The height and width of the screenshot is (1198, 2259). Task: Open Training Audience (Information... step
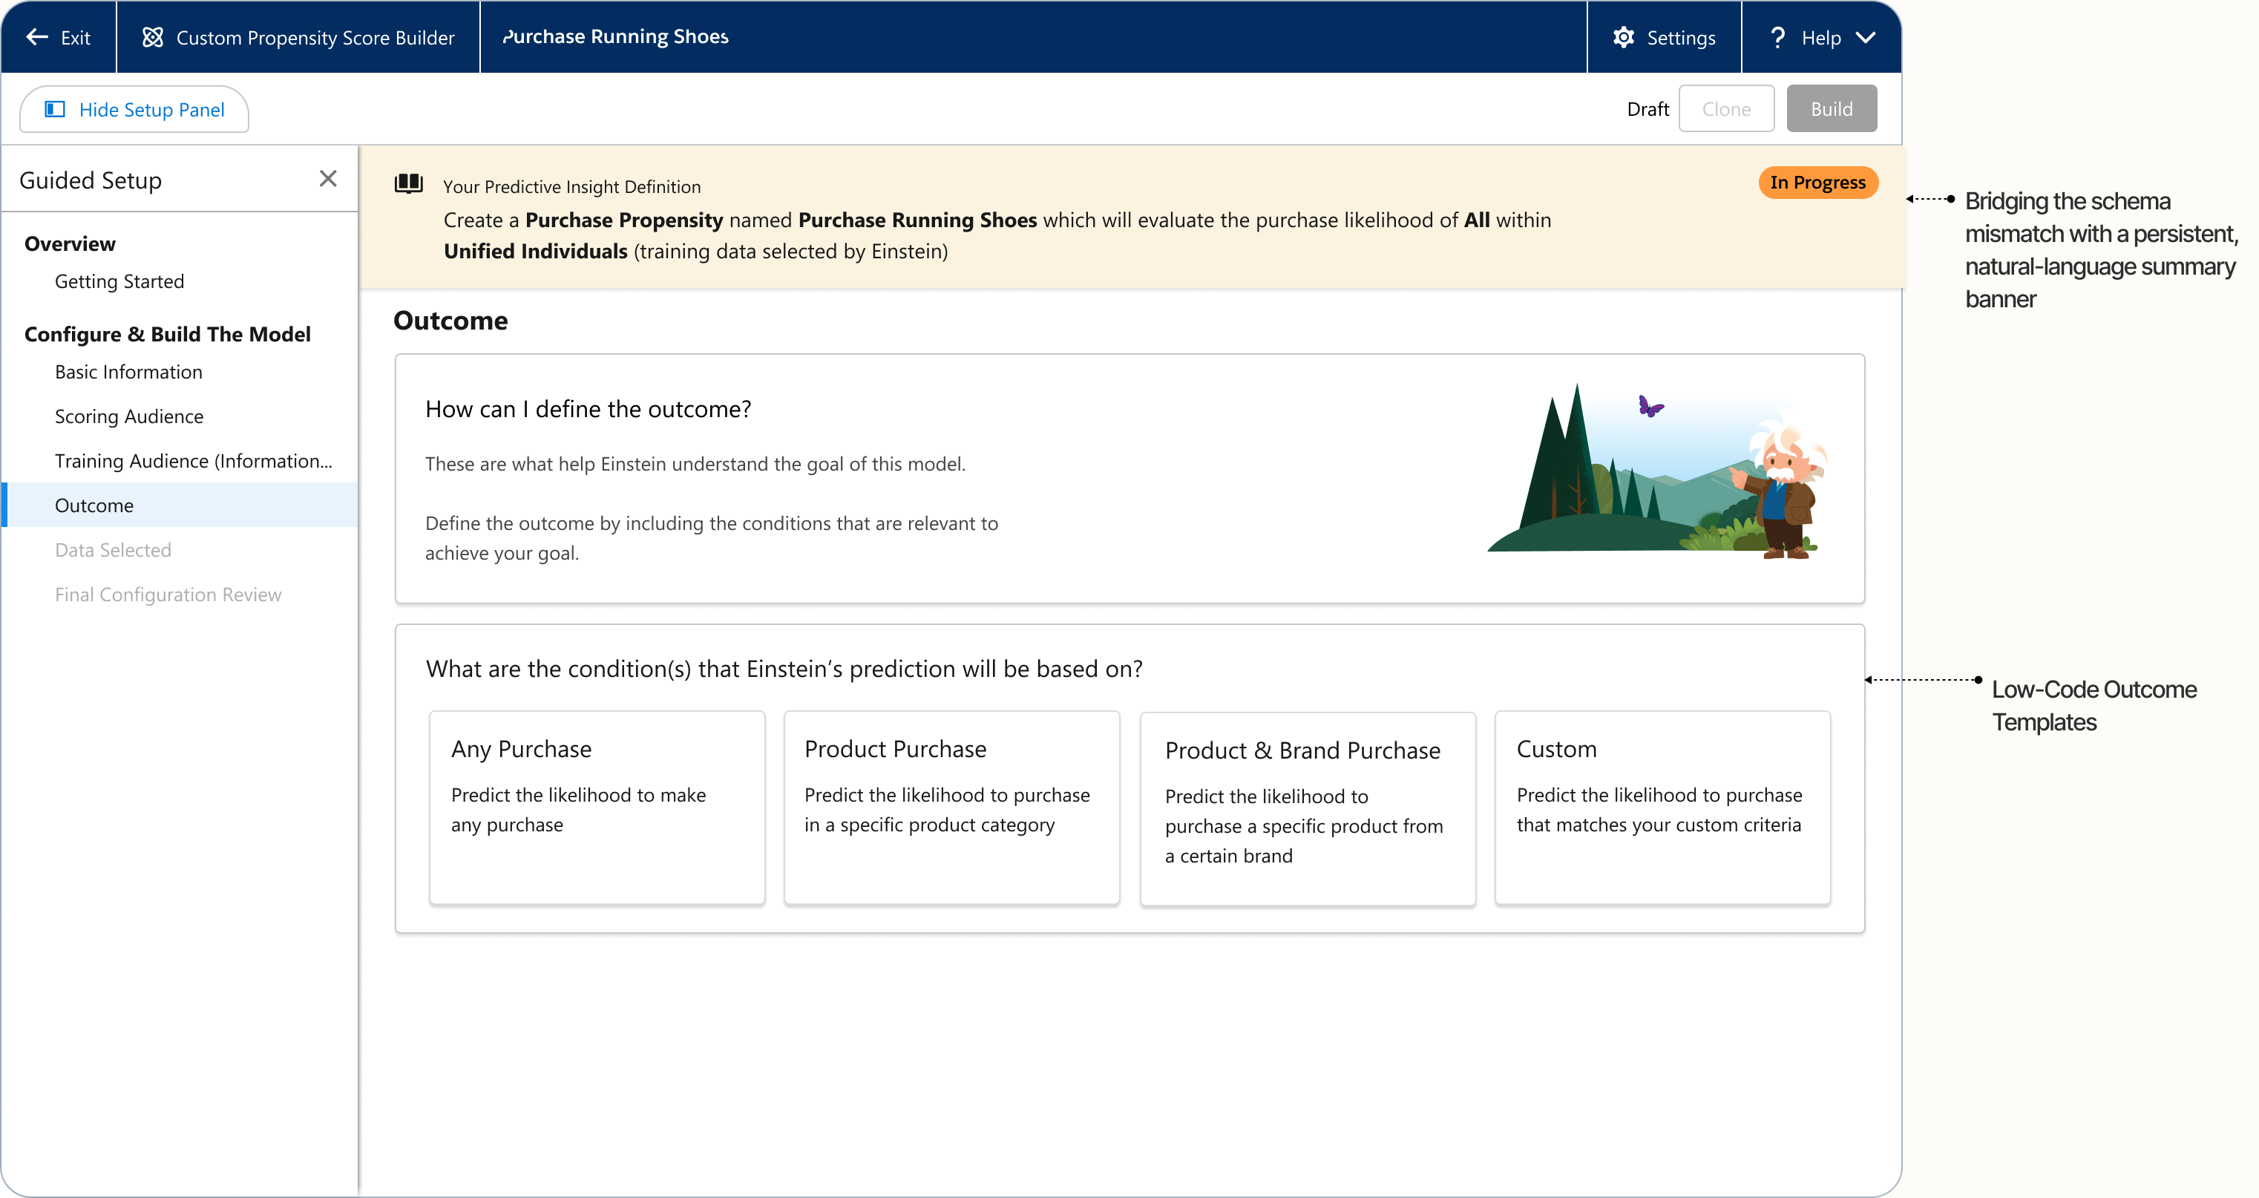coord(193,461)
